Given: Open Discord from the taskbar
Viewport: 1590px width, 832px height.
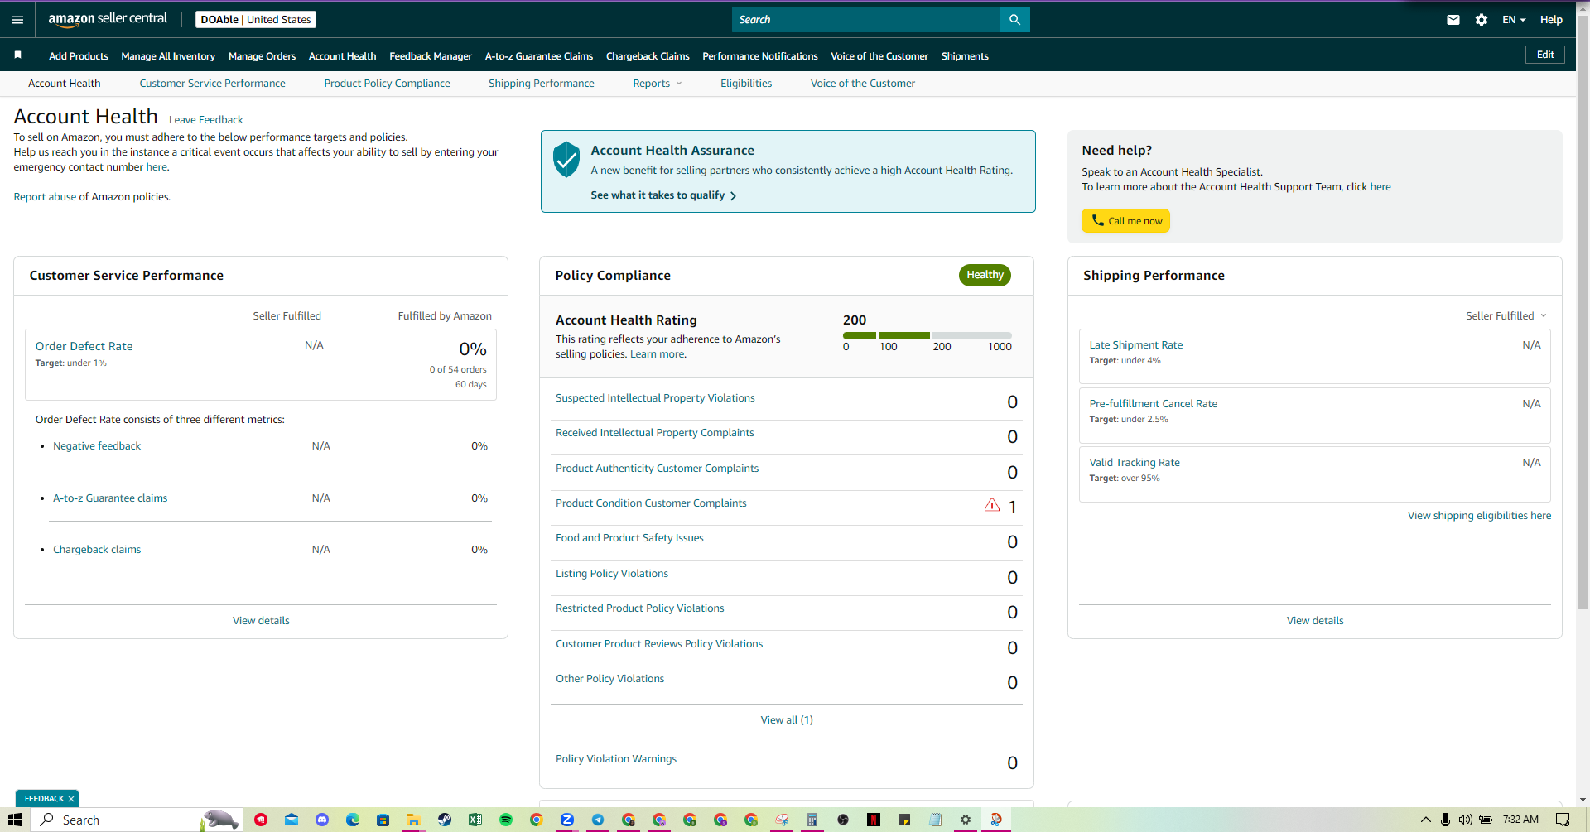Looking at the screenshot, I should point(322,820).
